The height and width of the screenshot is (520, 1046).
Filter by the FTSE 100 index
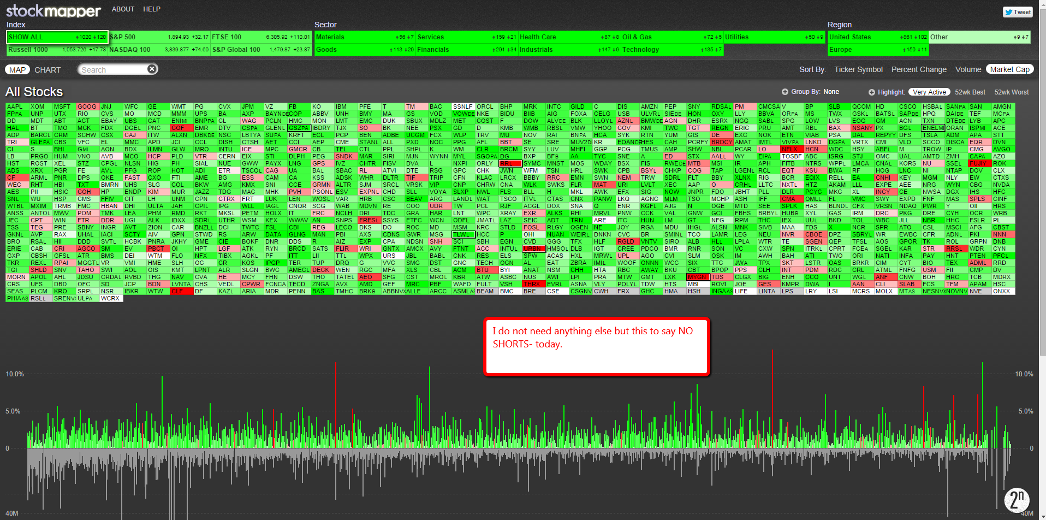(261, 37)
